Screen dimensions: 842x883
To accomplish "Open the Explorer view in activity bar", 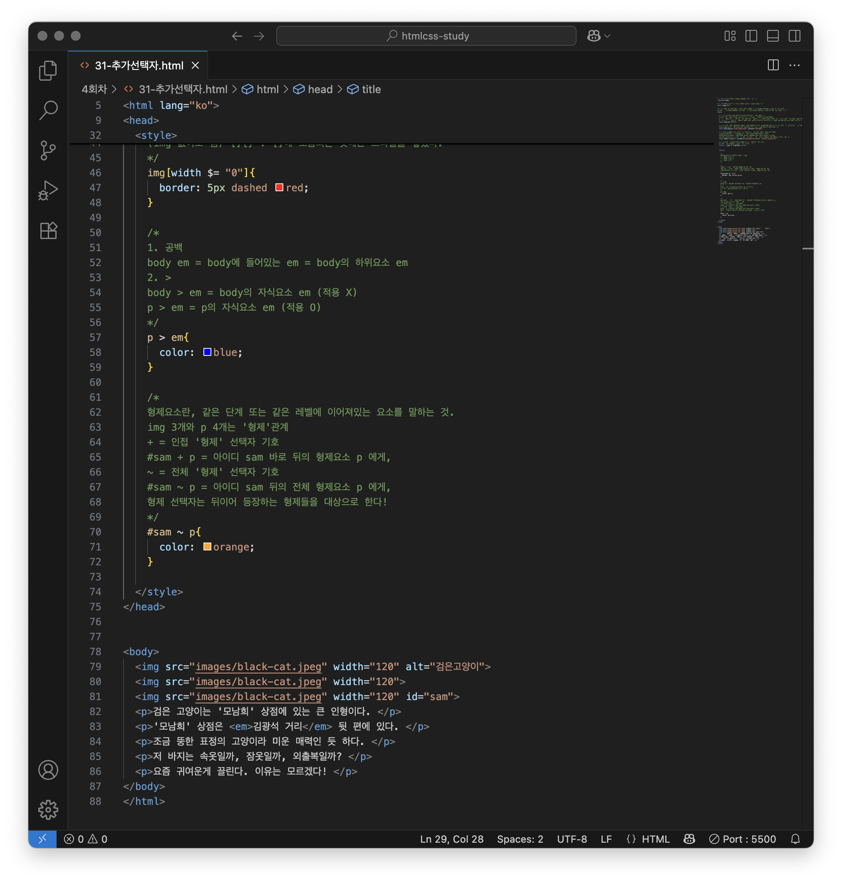I will coord(48,71).
